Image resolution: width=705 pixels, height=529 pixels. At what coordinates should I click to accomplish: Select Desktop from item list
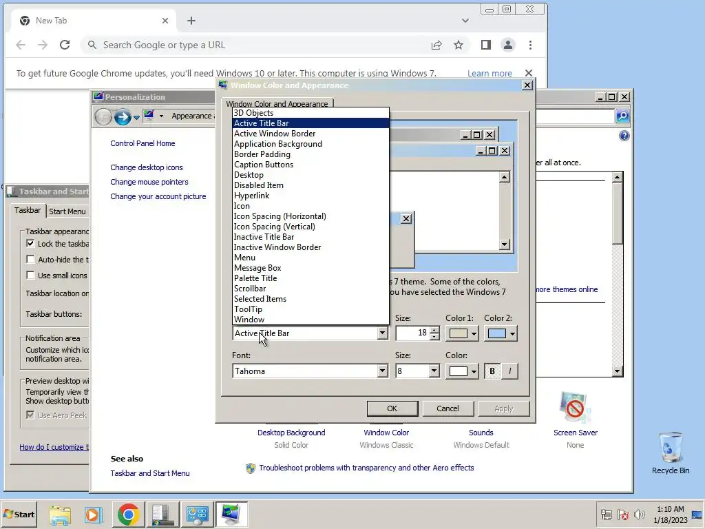click(x=311, y=175)
